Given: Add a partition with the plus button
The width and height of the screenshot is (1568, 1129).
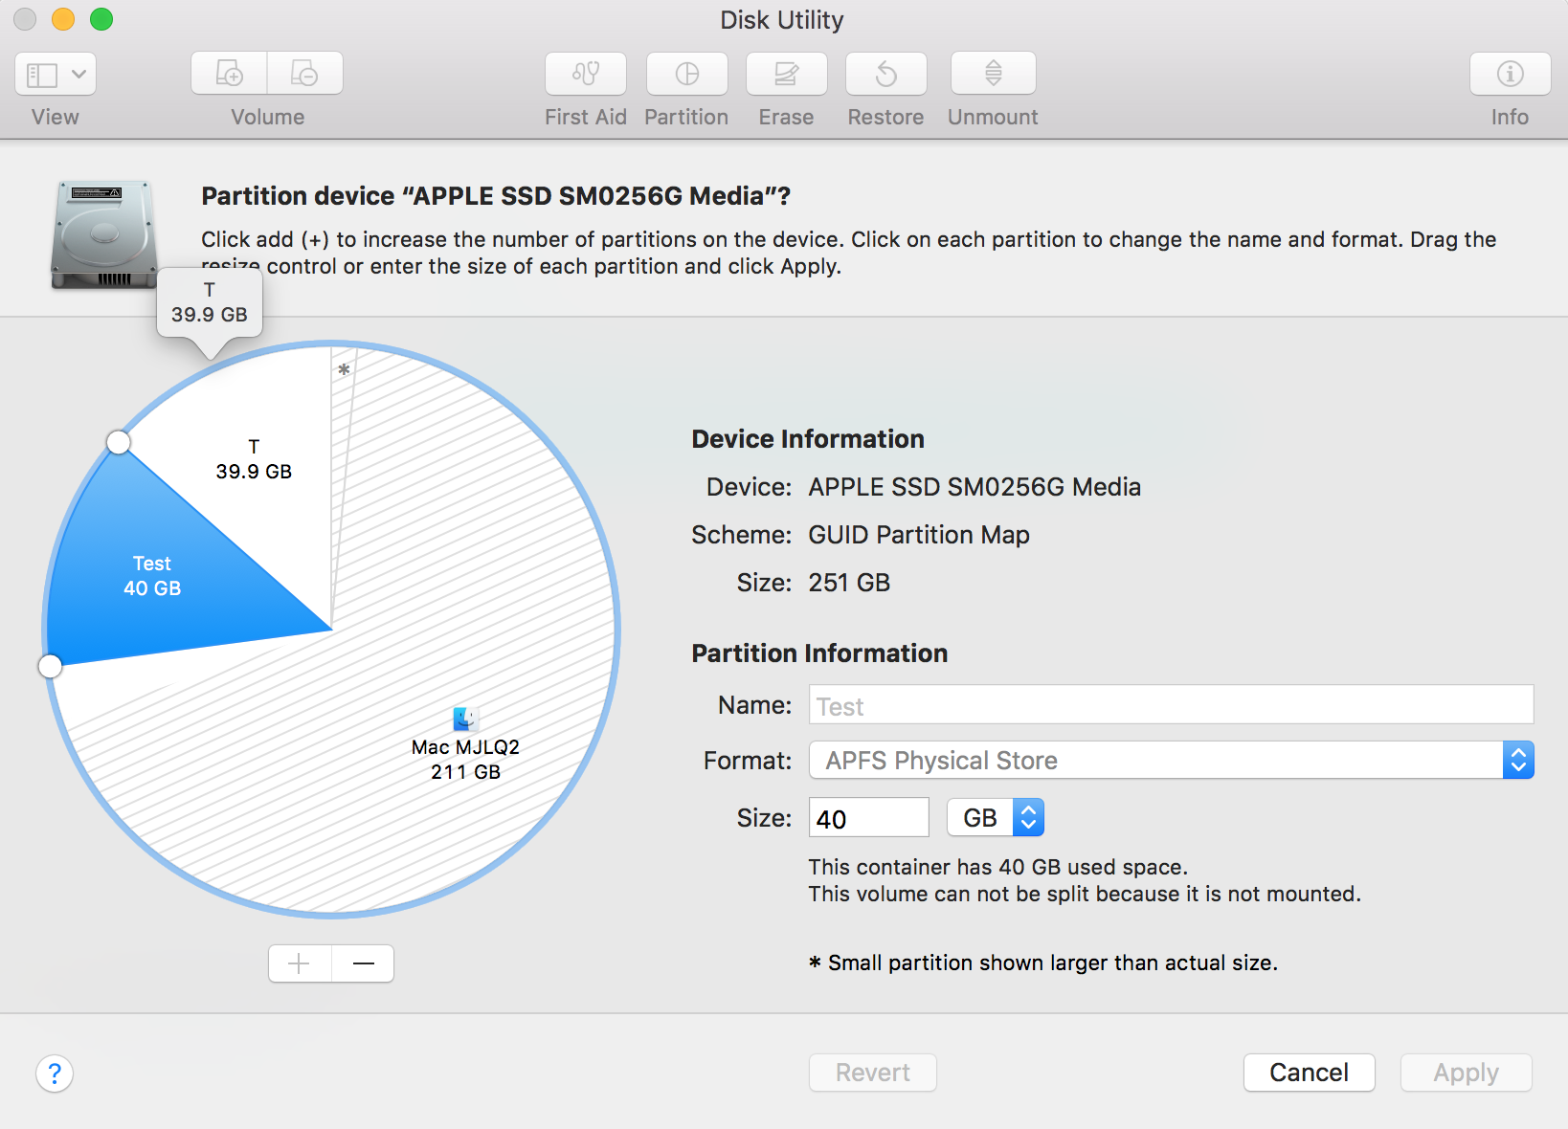Looking at the screenshot, I should (300, 963).
